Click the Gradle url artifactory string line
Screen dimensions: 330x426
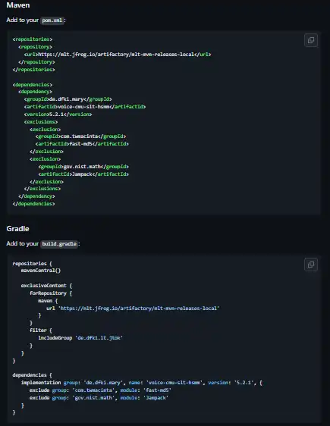coord(133,309)
